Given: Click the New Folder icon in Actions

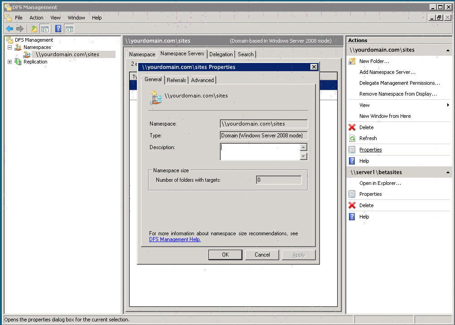Looking at the screenshot, I should point(352,61).
